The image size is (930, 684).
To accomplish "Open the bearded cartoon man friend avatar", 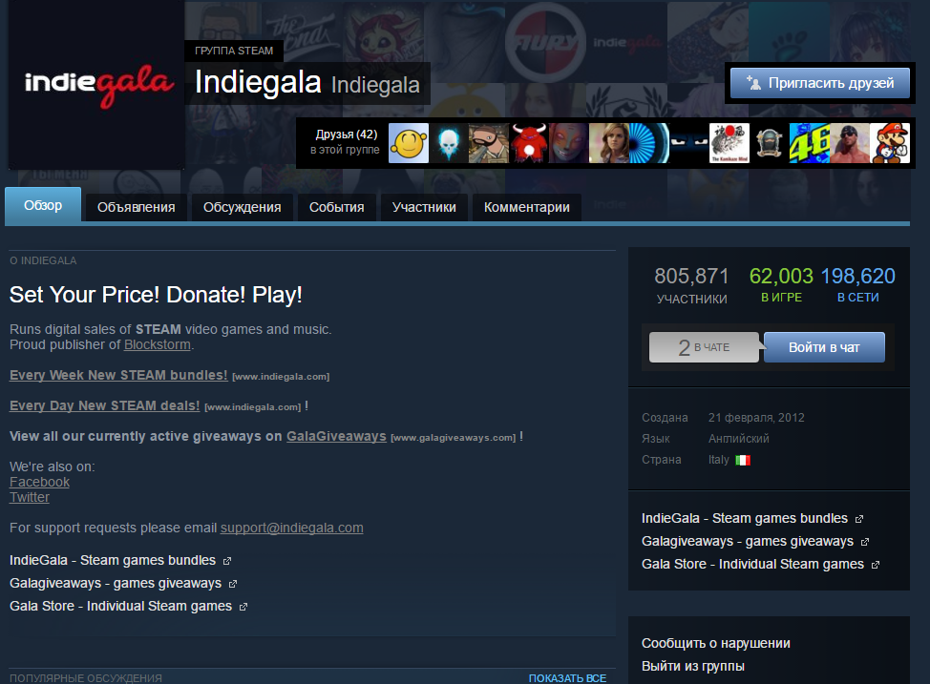I will click(489, 143).
